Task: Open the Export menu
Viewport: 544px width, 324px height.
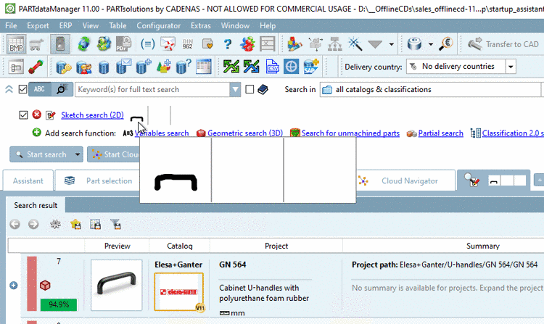Action: click(x=38, y=25)
